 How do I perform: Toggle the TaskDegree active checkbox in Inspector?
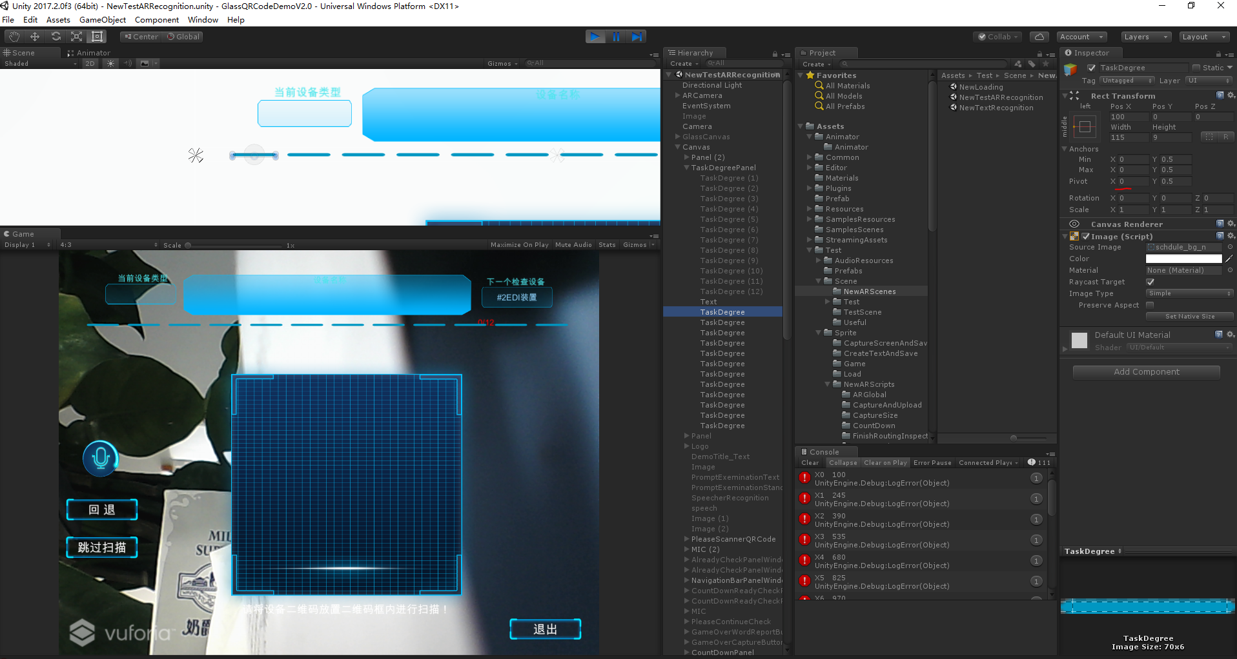click(1091, 68)
